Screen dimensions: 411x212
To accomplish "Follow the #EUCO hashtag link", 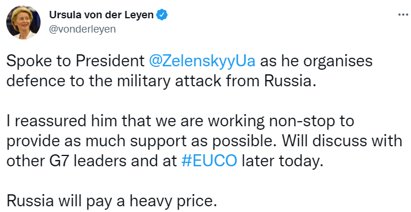I will pyautogui.click(x=209, y=161).
